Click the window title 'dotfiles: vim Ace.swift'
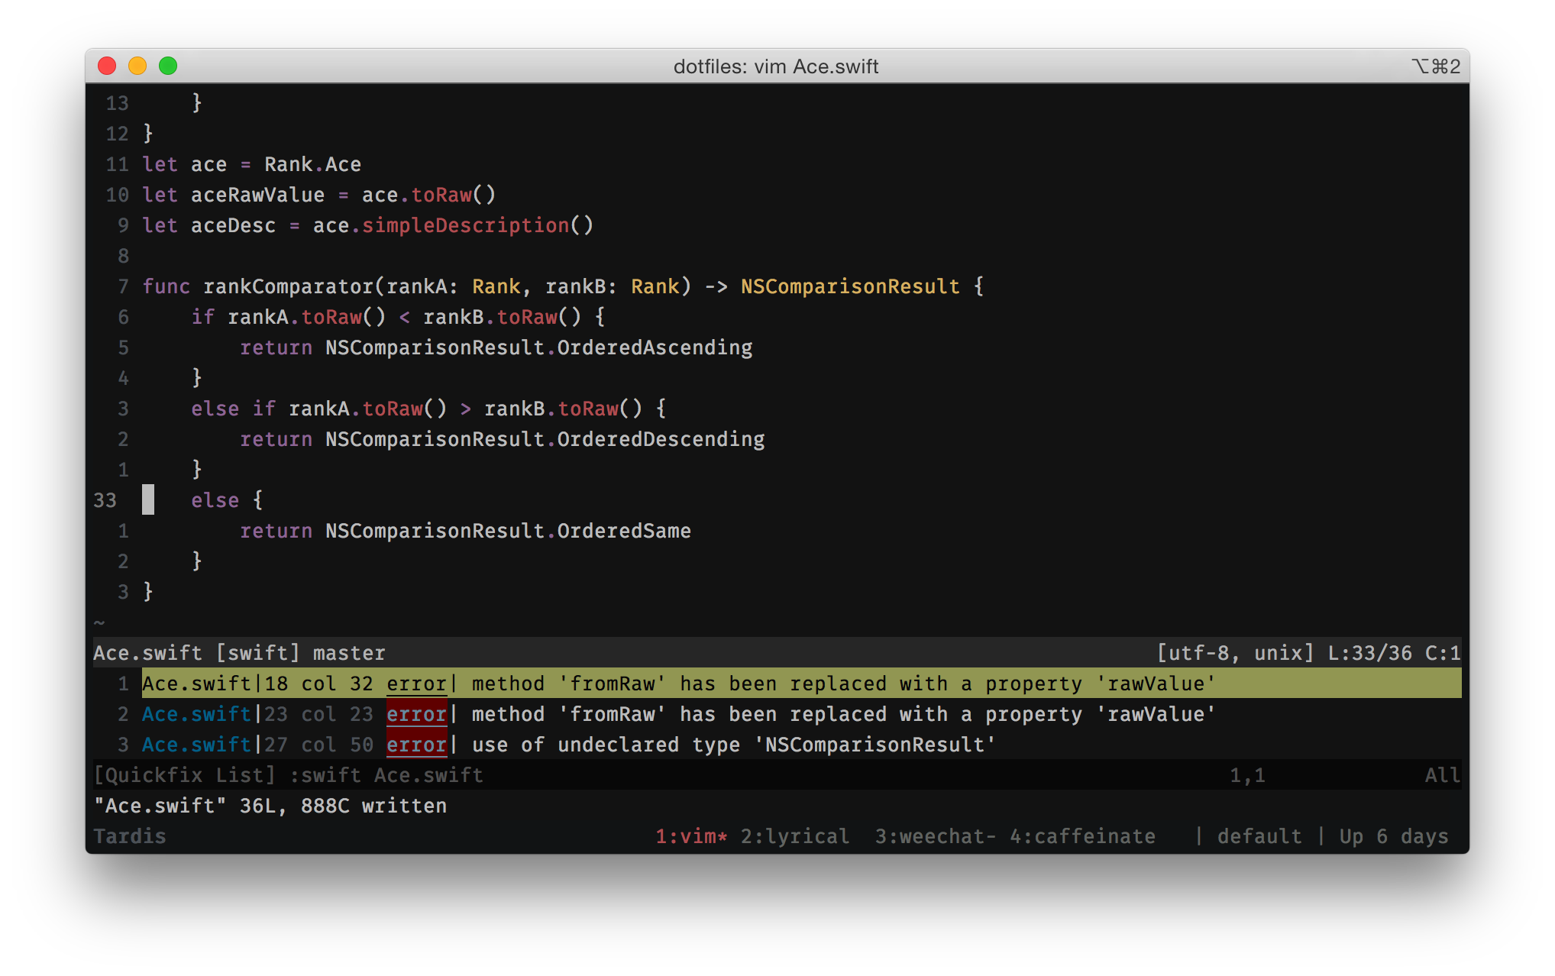 pyautogui.click(x=776, y=66)
